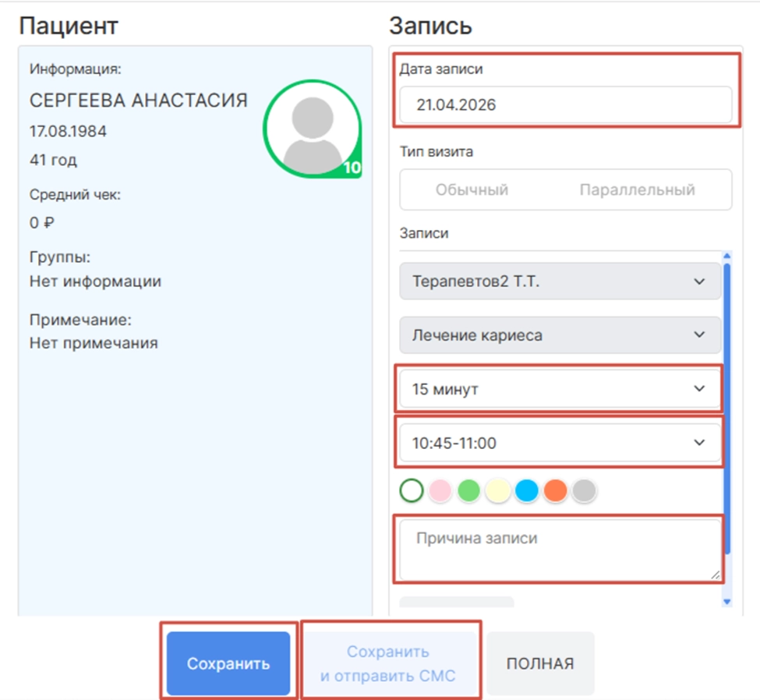Click the Дата записи date field
760x700 pixels.
565,105
